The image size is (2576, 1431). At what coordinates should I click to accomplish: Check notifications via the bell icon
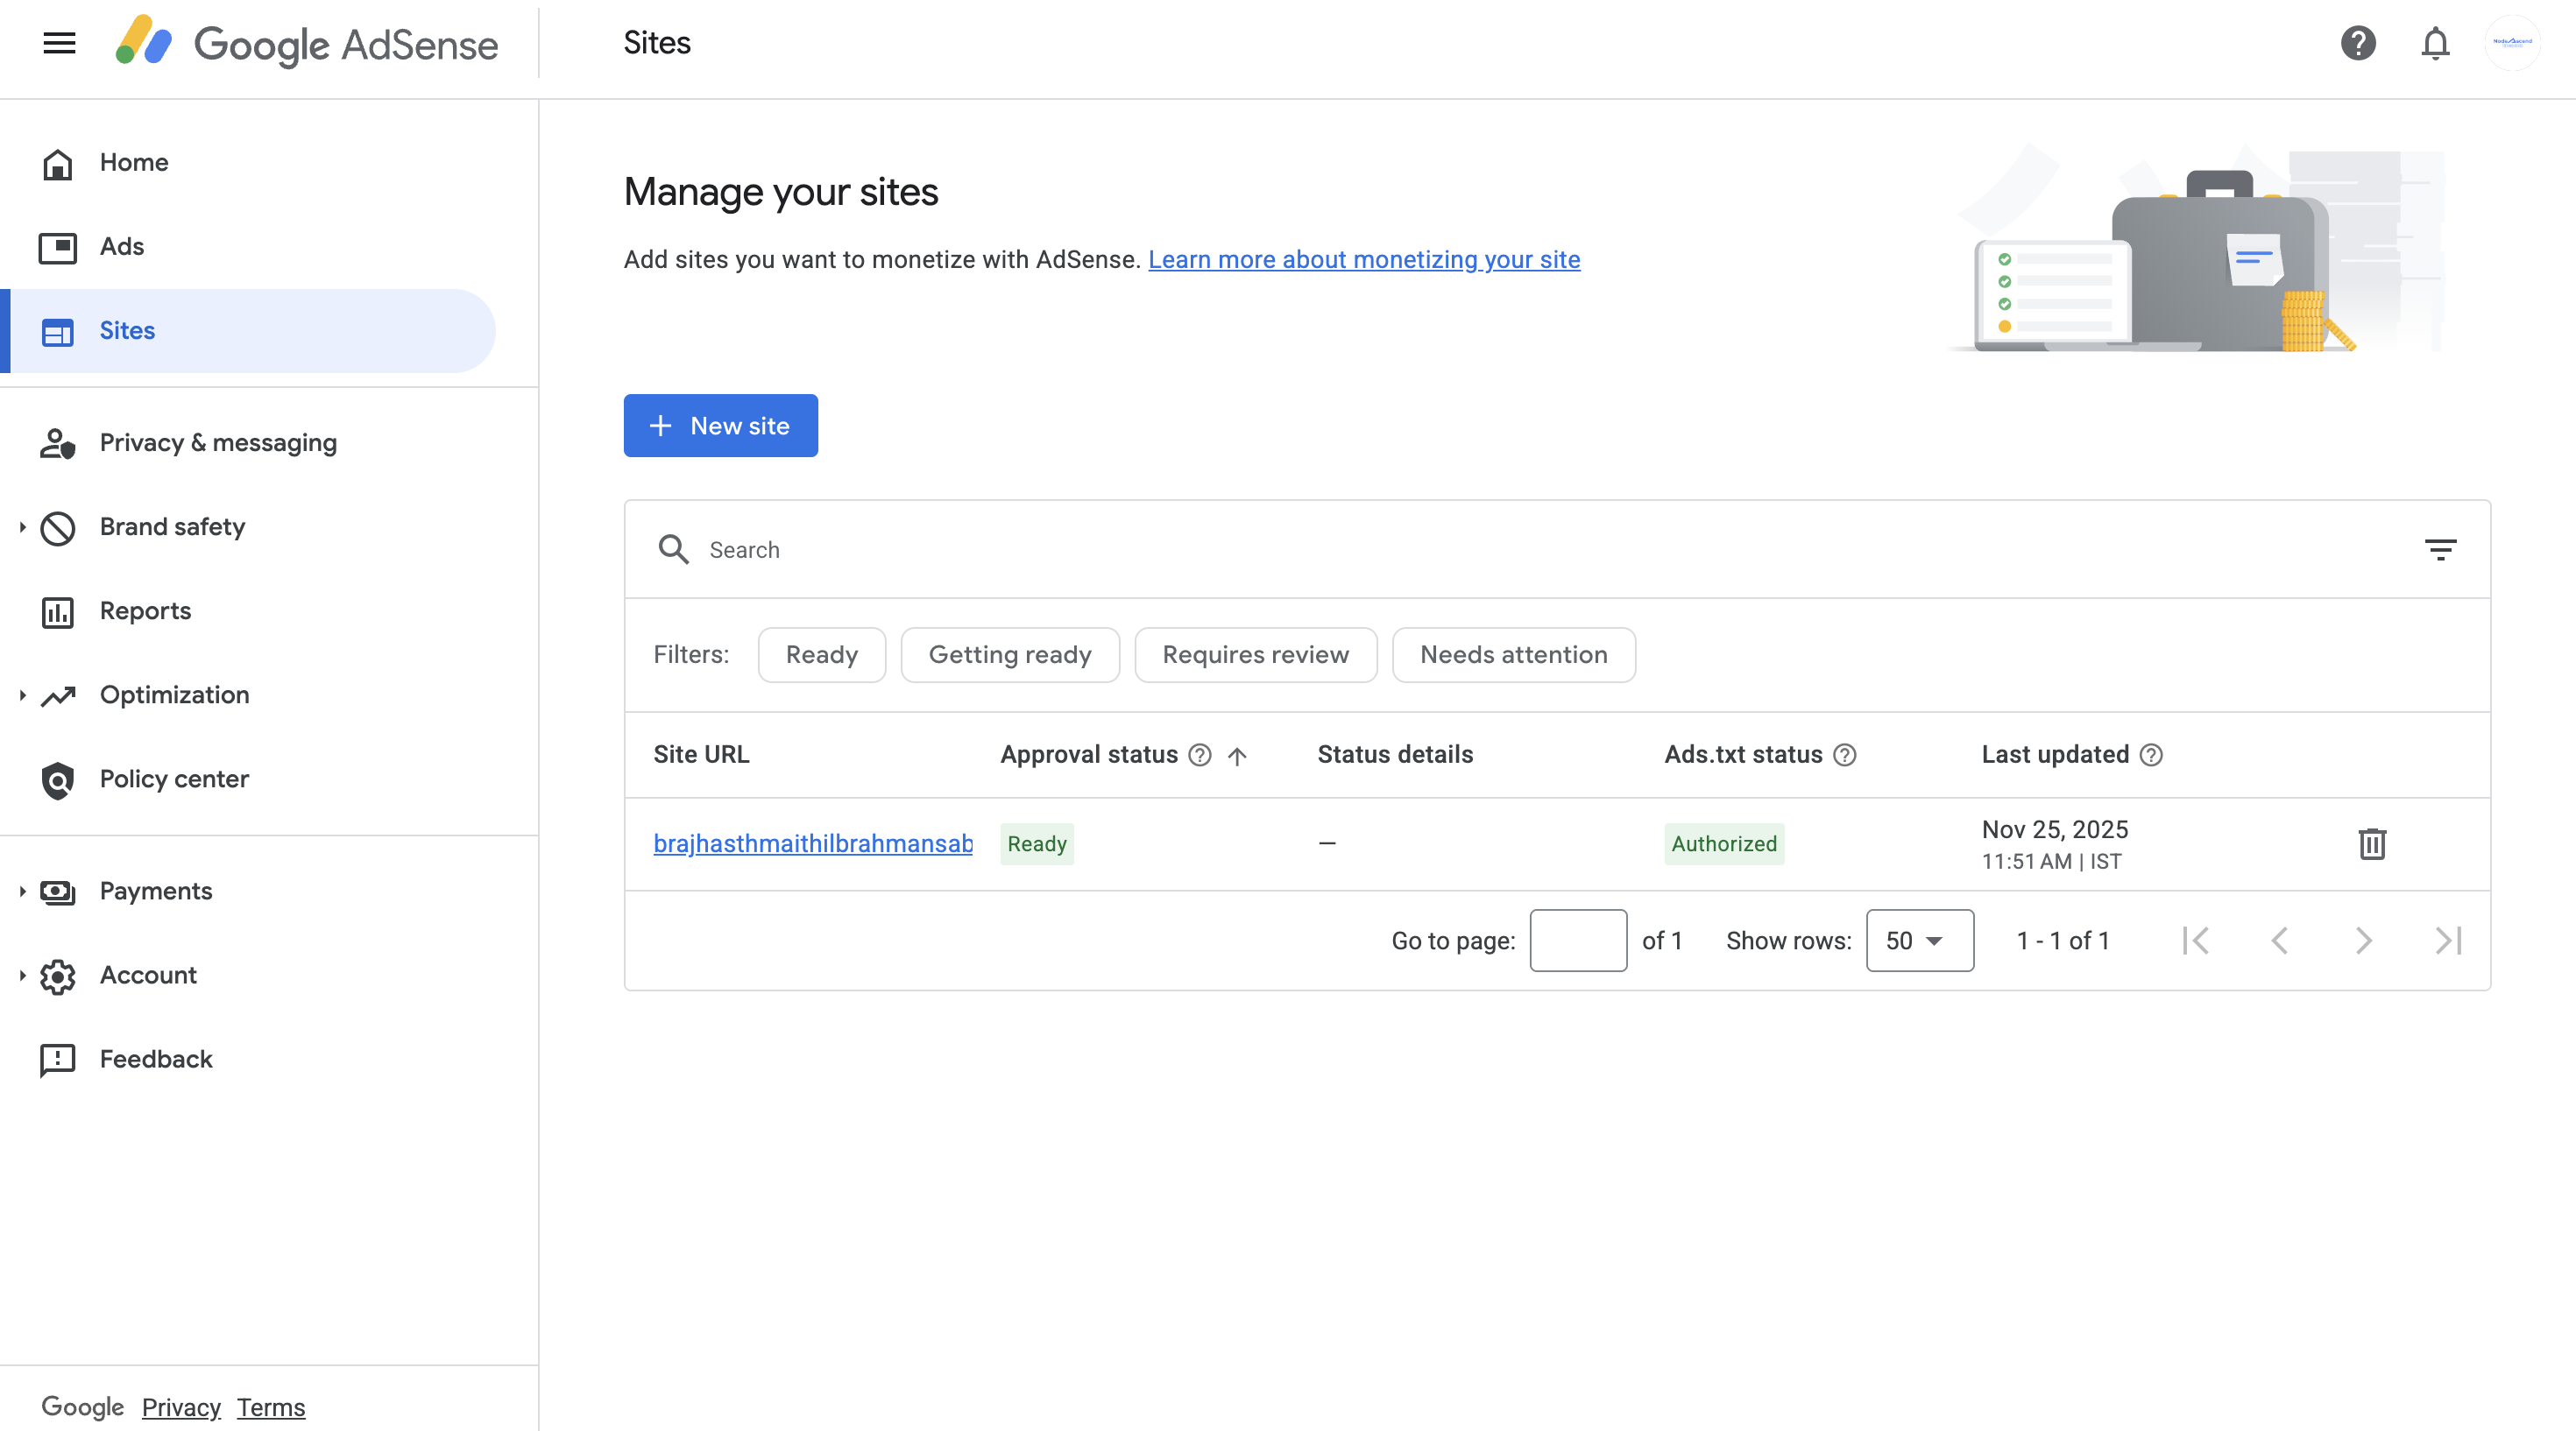click(2436, 42)
